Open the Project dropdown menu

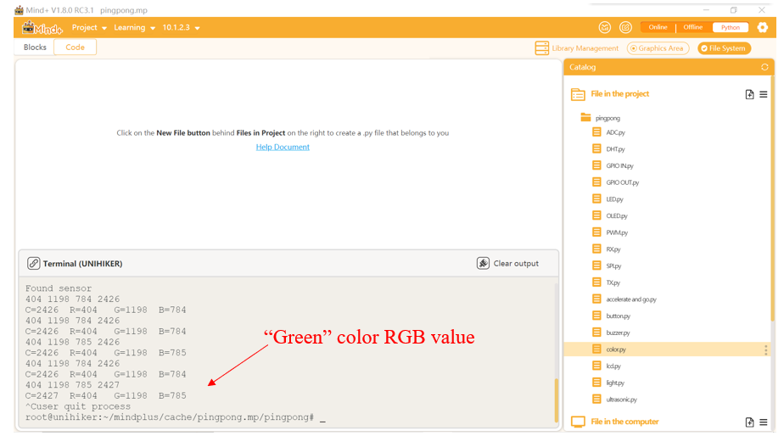[89, 27]
